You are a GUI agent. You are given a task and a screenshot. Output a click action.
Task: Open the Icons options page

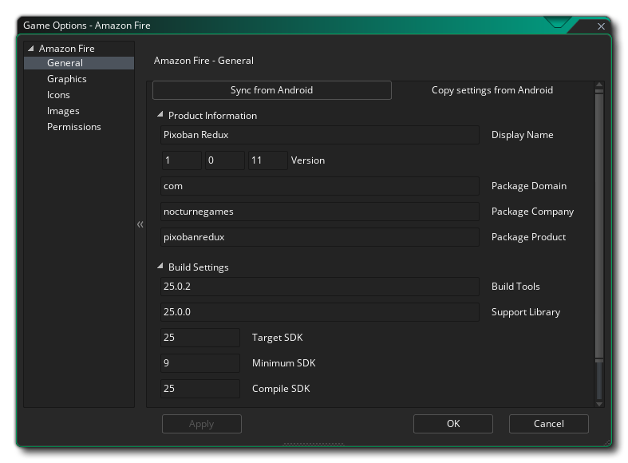click(58, 95)
